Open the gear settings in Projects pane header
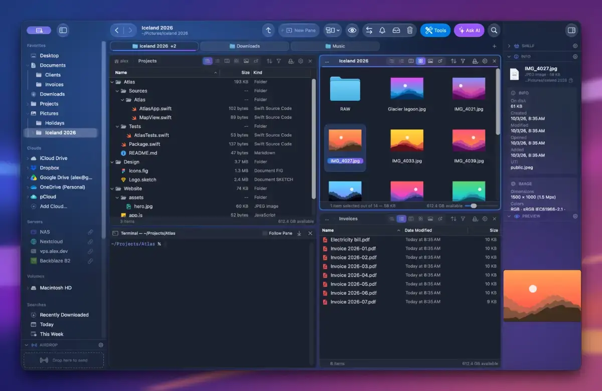Screen dimensions: 602x391 coord(300,61)
